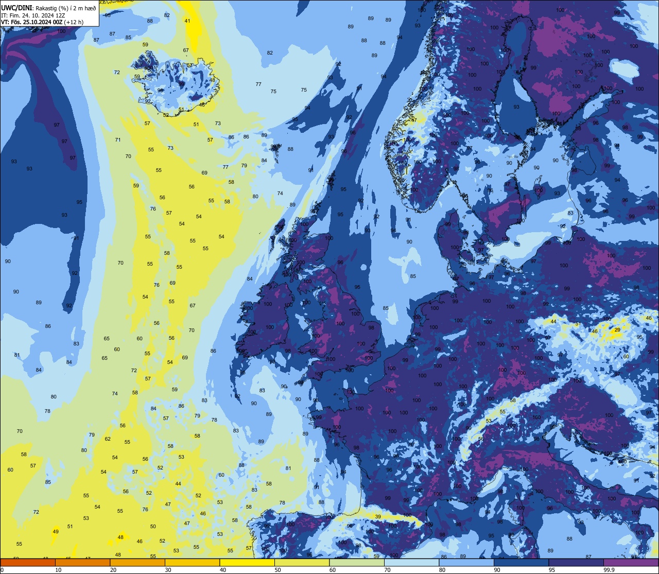This screenshot has height=574, width=659.
Task: Click the humidity value '62' in the Atlantic
Action: point(108,439)
